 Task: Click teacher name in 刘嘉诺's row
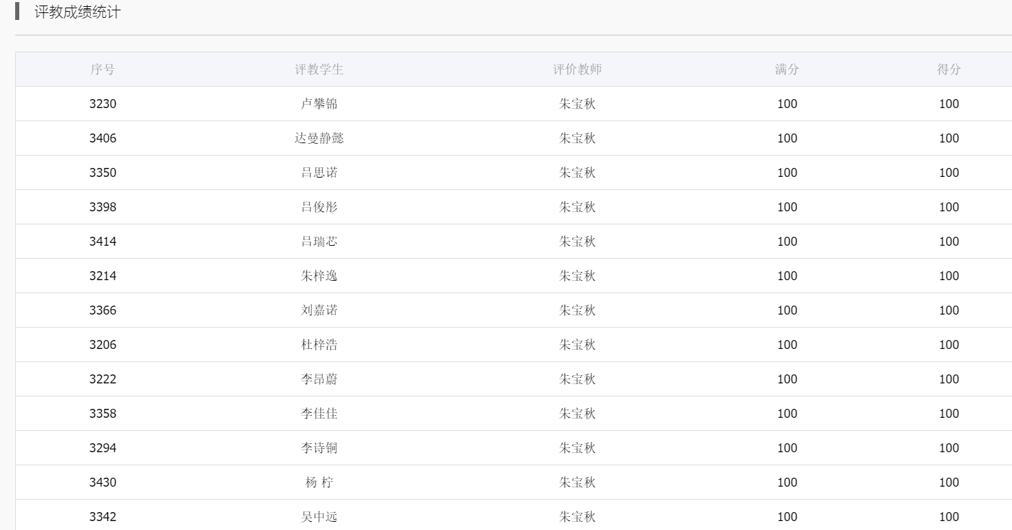(x=577, y=310)
